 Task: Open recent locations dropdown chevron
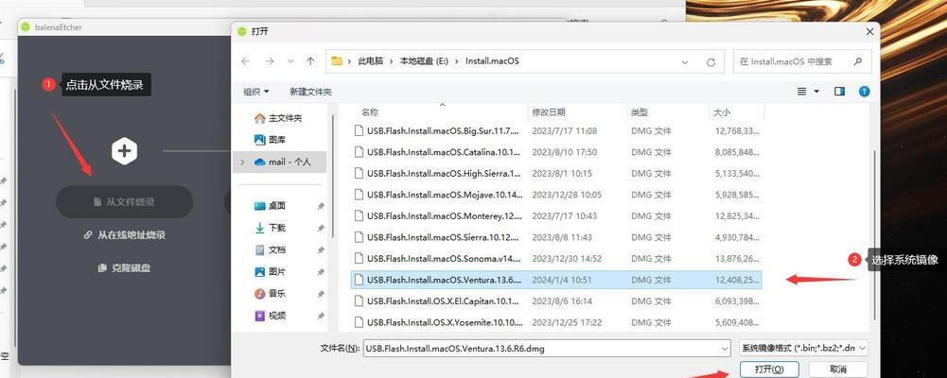[290, 60]
